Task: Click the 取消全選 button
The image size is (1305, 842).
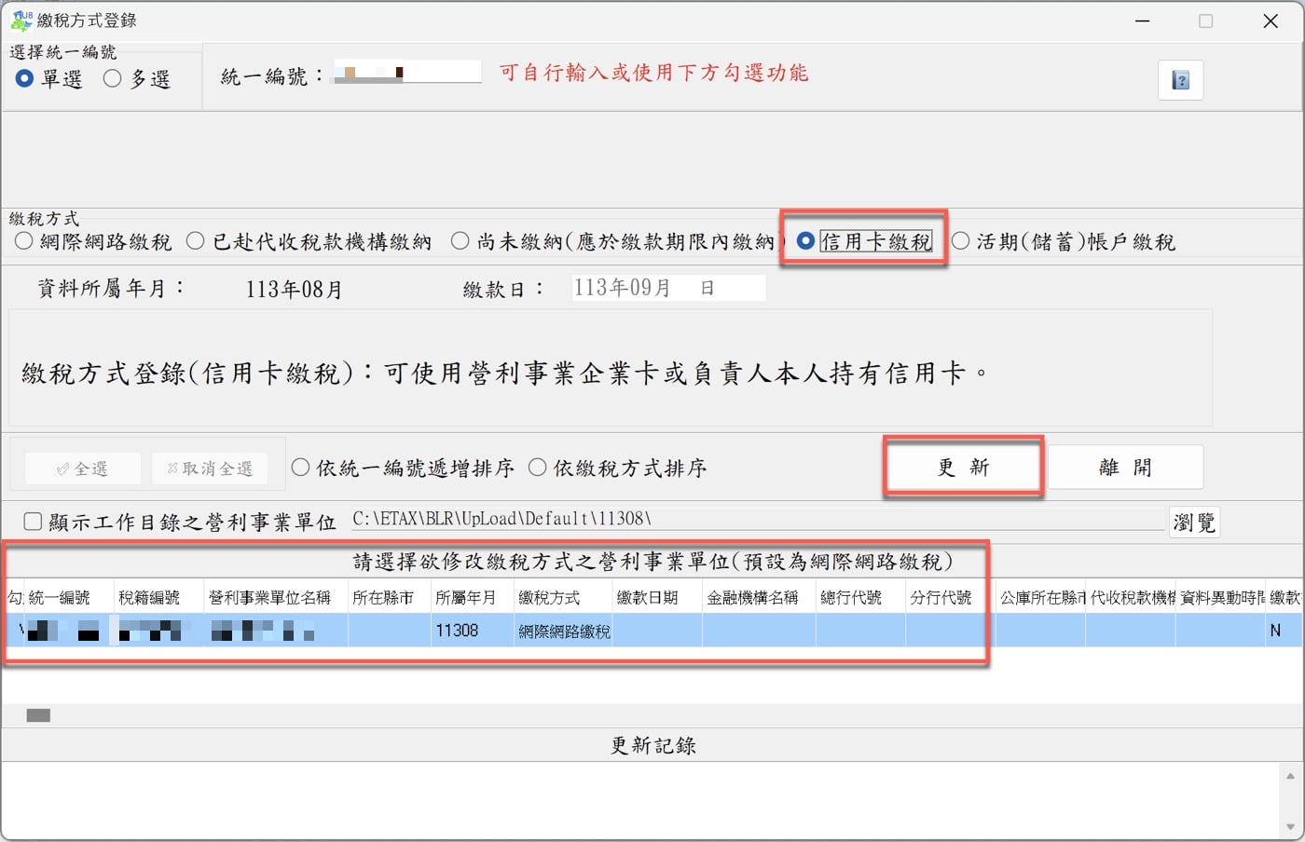Action: tap(210, 469)
